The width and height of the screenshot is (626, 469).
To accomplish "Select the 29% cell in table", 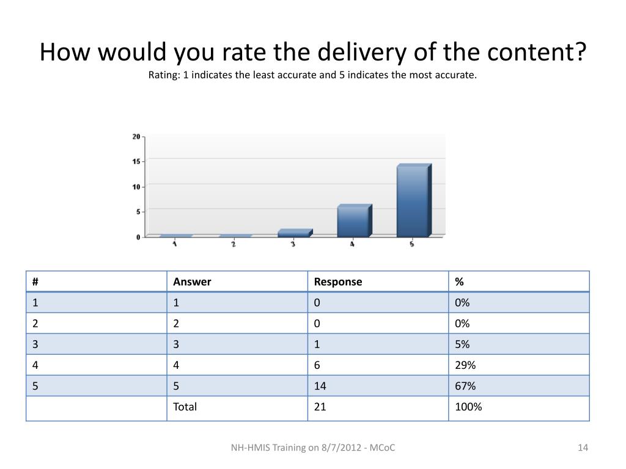I will [519, 365].
